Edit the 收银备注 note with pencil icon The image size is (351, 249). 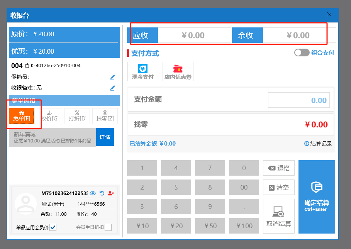coord(113,88)
